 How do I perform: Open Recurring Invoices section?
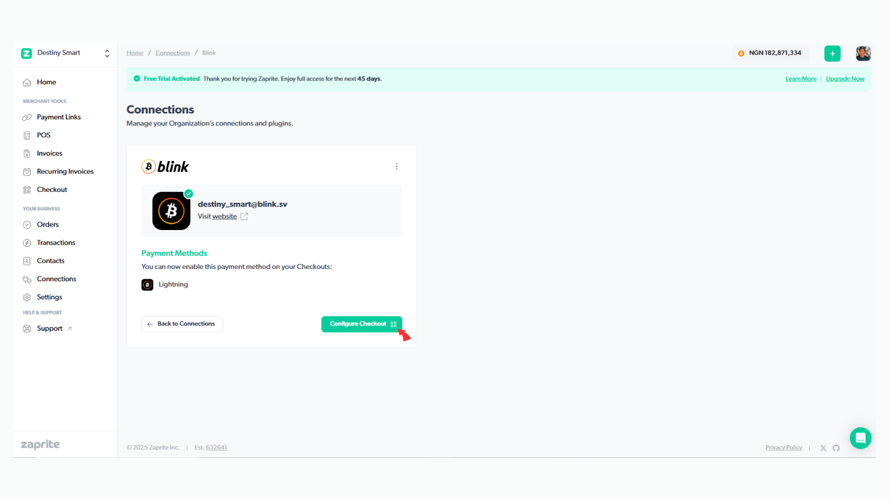tap(65, 172)
